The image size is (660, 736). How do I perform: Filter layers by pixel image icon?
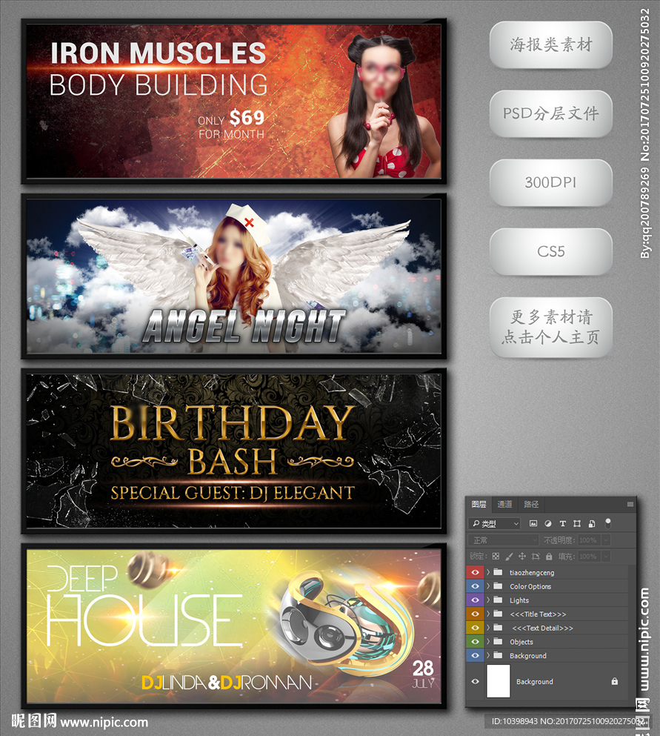533,523
